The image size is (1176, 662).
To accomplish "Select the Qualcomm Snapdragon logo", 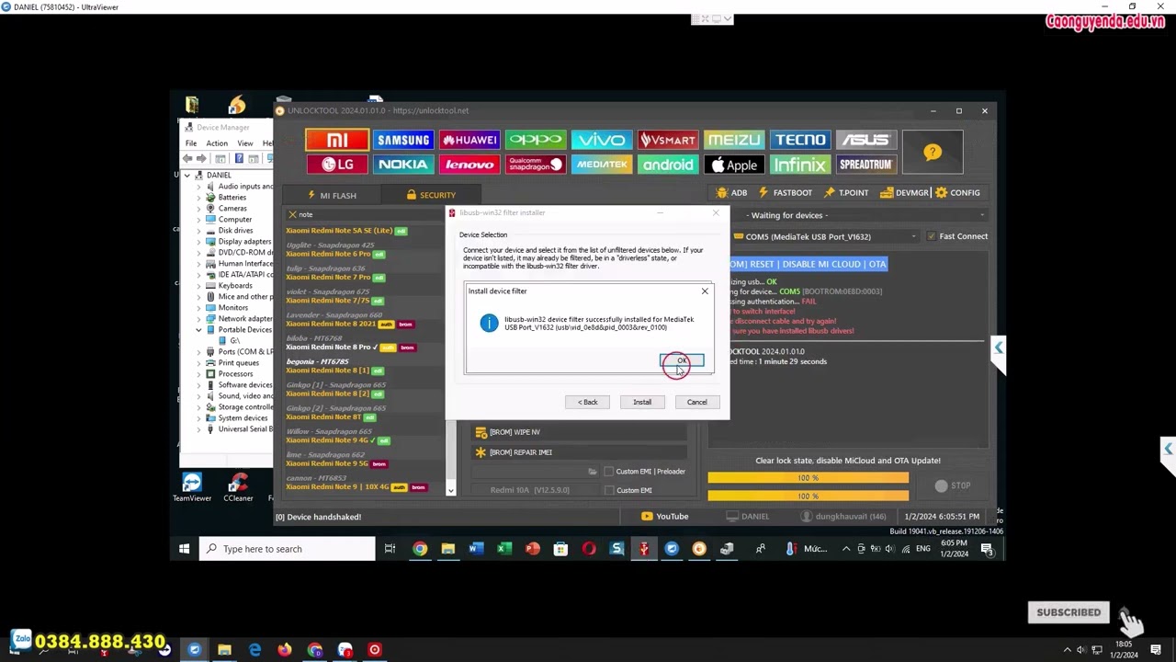I will [x=536, y=165].
